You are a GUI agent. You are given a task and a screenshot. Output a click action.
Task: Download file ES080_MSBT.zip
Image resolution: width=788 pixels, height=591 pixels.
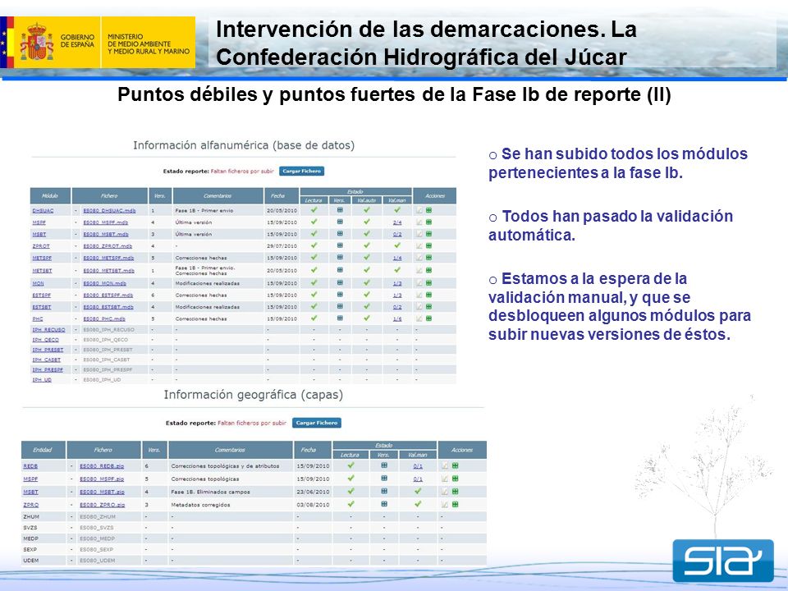point(102,492)
